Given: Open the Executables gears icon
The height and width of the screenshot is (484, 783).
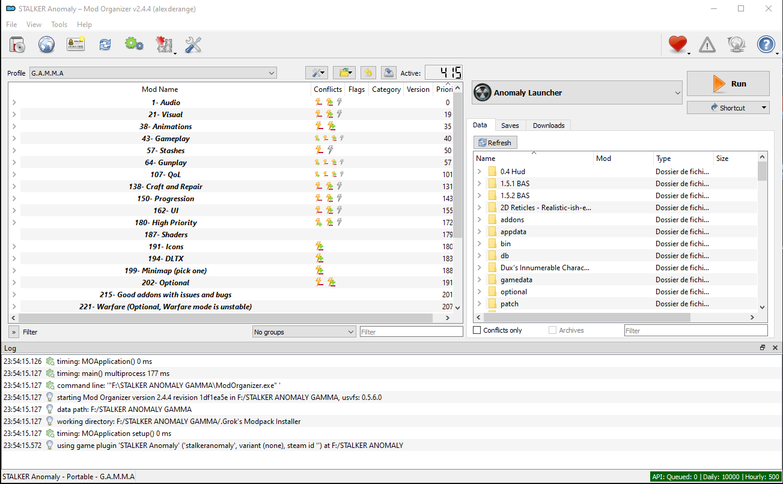Looking at the screenshot, I should click(x=134, y=44).
